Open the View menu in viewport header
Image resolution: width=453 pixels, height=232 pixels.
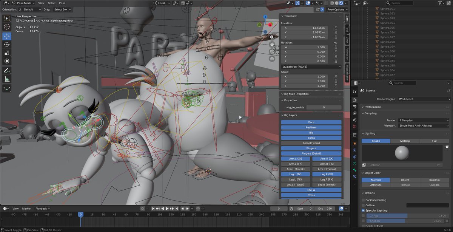pyautogui.click(x=41, y=3)
